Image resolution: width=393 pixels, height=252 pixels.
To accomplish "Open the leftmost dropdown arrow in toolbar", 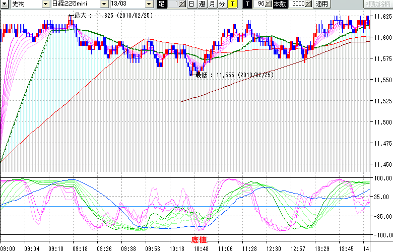I will point(4,4).
